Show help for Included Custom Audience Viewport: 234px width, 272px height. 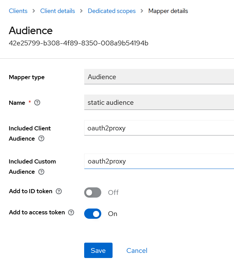tap(41, 172)
